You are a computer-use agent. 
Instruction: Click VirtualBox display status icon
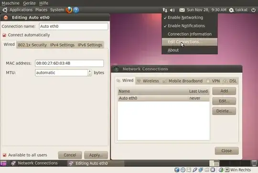(213, 170)
